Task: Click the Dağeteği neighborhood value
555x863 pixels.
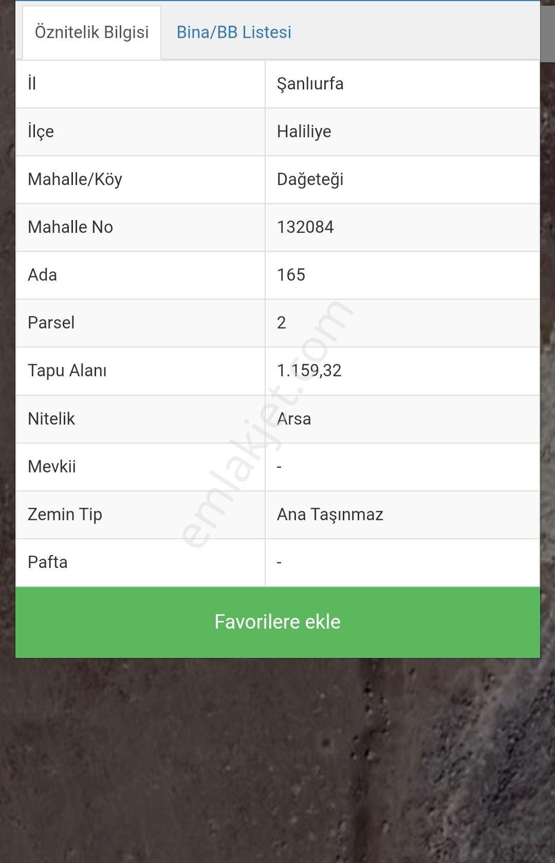Action: click(310, 179)
